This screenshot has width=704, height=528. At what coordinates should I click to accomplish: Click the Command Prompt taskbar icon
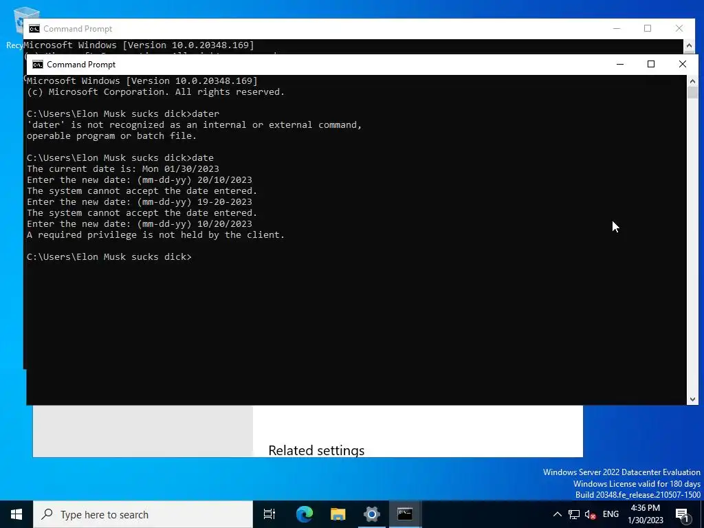tap(405, 514)
